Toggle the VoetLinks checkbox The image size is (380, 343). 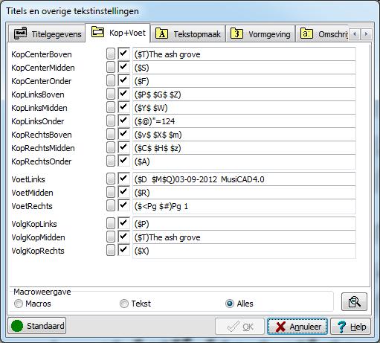(123, 179)
